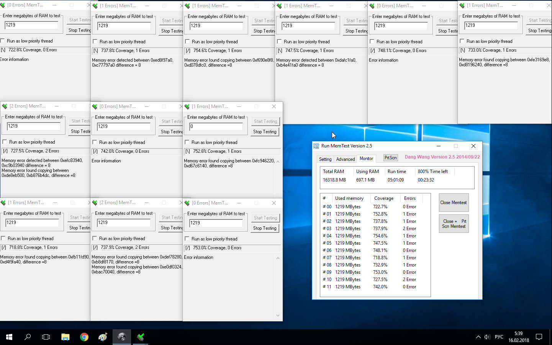Click scroll up arrow in 753.0% coverage window
The width and height of the screenshot is (552, 345).
tap(278, 258)
